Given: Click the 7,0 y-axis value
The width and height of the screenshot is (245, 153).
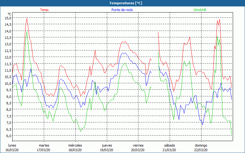Looking at the screenshot, I should point(9,122).
